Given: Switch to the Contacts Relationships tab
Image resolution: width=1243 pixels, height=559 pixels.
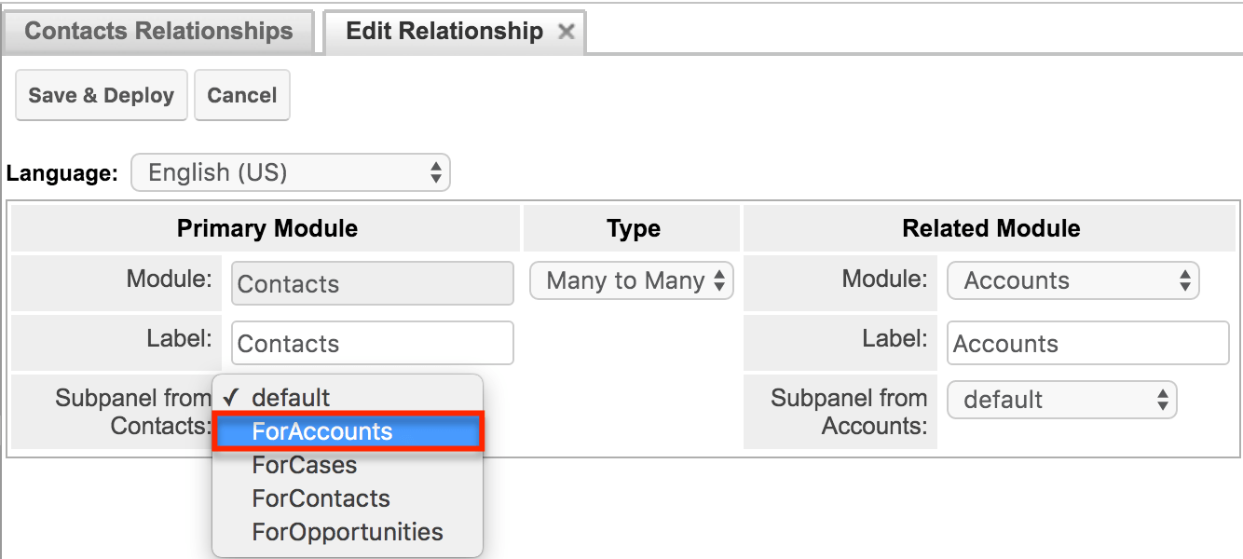Looking at the screenshot, I should (158, 31).
